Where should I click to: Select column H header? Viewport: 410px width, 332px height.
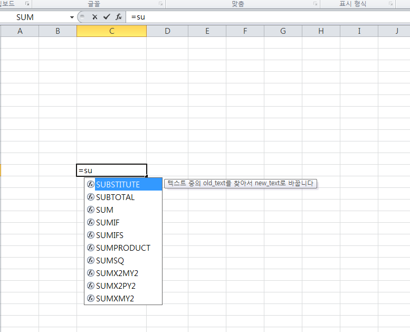(x=321, y=31)
